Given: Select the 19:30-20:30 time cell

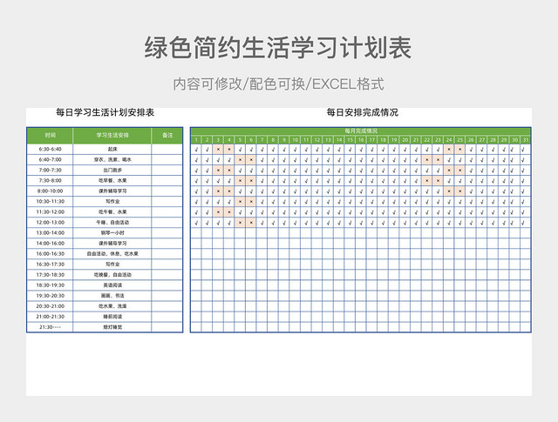Looking at the screenshot, I should [50, 296].
